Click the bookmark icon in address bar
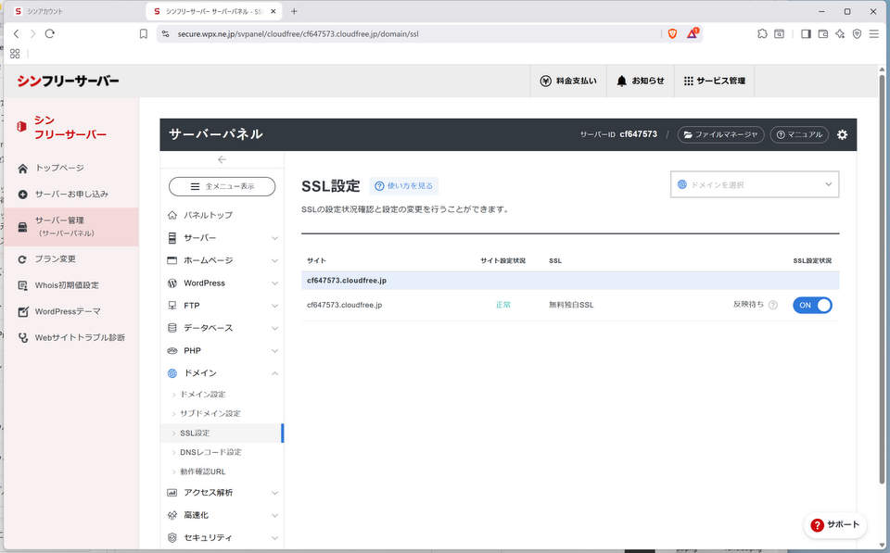 pos(144,33)
